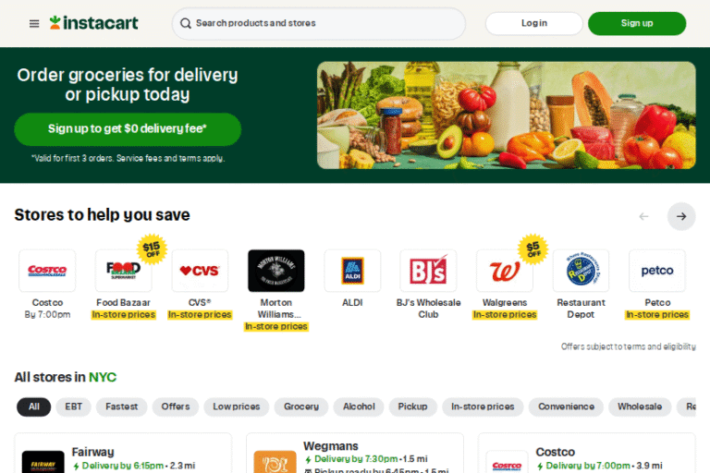Change location by clicking NYC
Screen dimensions: 710x473
click(103, 377)
